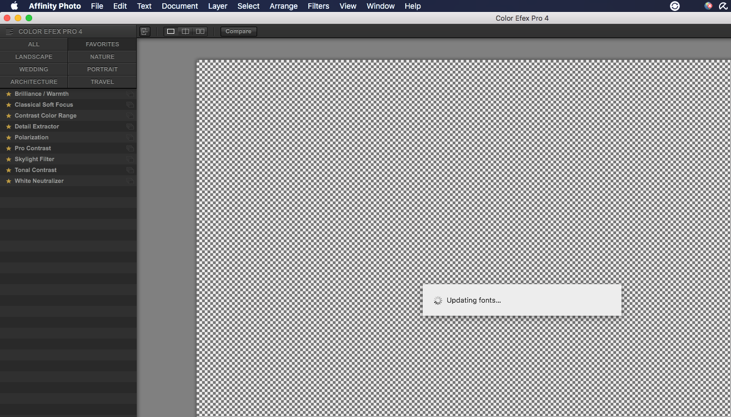Open the Help menu
Viewport: 731px width, 417px height.
click(413, 6)
